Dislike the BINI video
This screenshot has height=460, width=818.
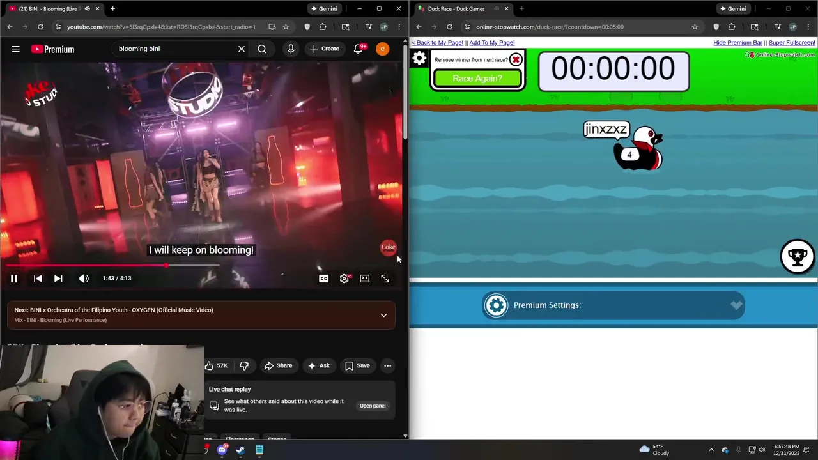click(x=243, y=365)
